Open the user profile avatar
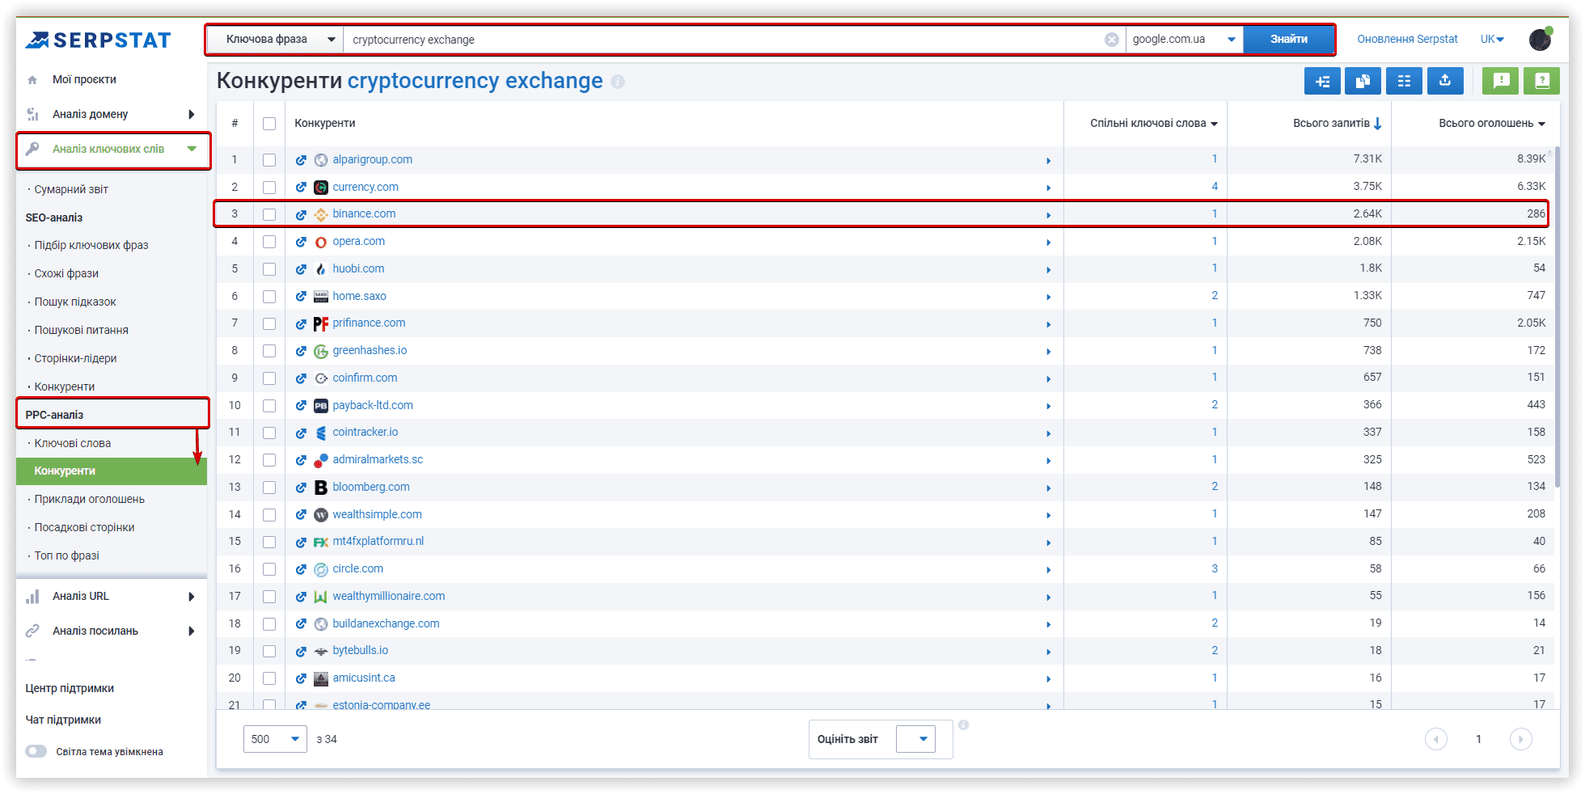The image size is (1585, 794). click(1541, 39)
